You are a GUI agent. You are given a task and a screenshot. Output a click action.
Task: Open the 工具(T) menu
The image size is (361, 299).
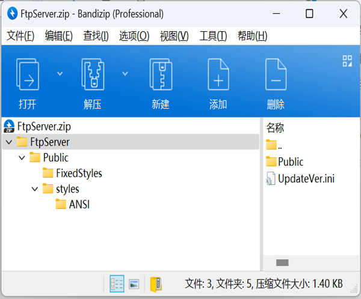coord(213,36)
